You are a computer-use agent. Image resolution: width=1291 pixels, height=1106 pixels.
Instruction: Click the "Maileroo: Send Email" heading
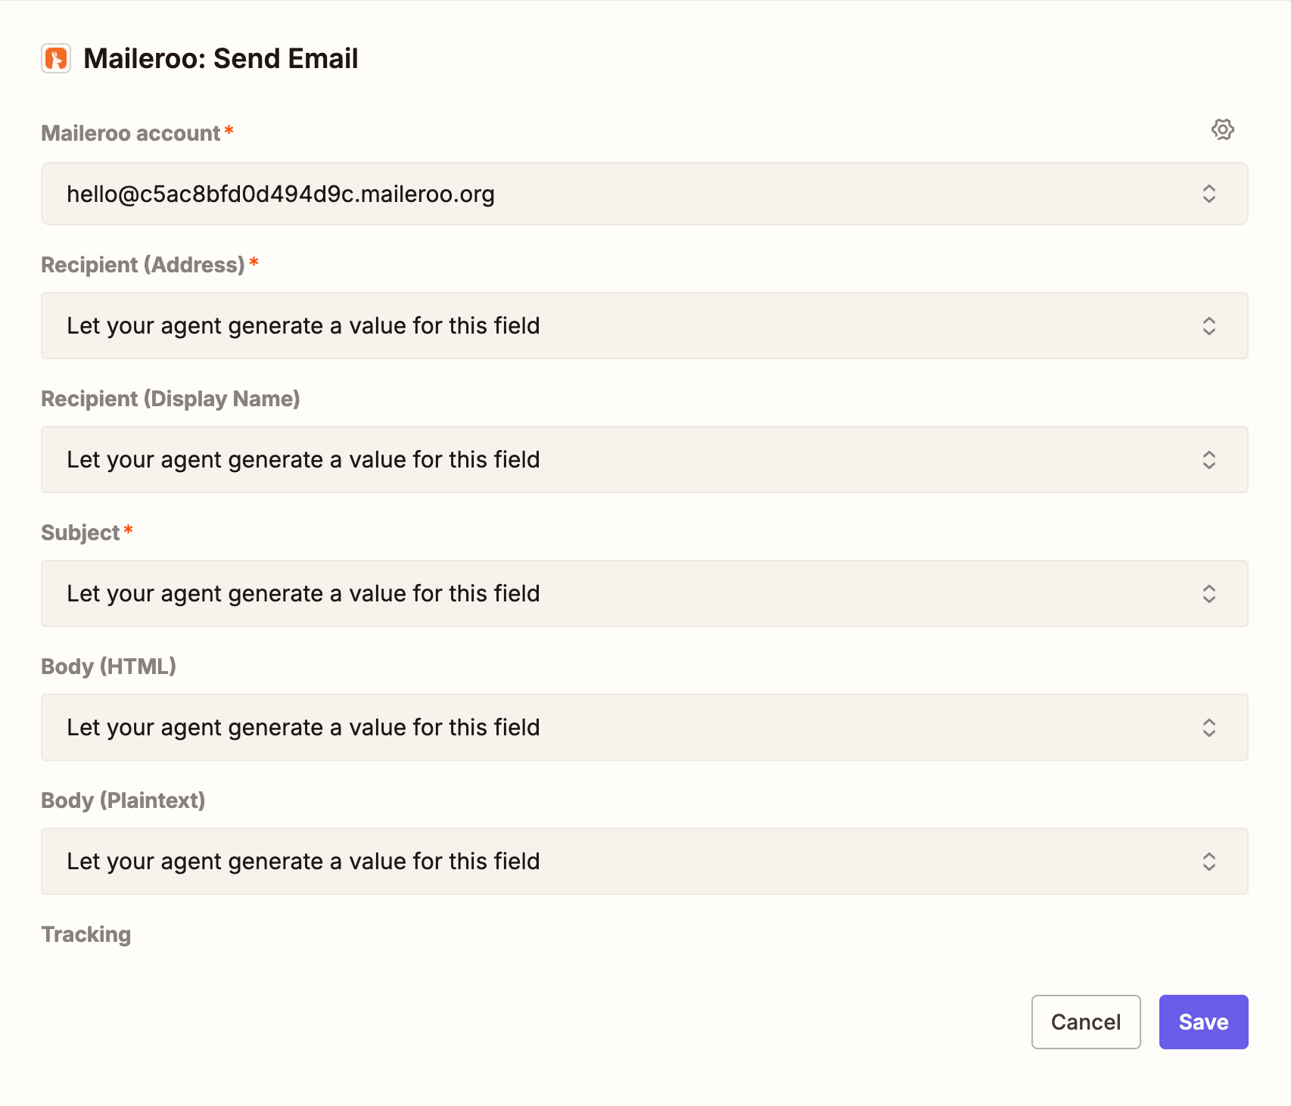click(220, 58)
